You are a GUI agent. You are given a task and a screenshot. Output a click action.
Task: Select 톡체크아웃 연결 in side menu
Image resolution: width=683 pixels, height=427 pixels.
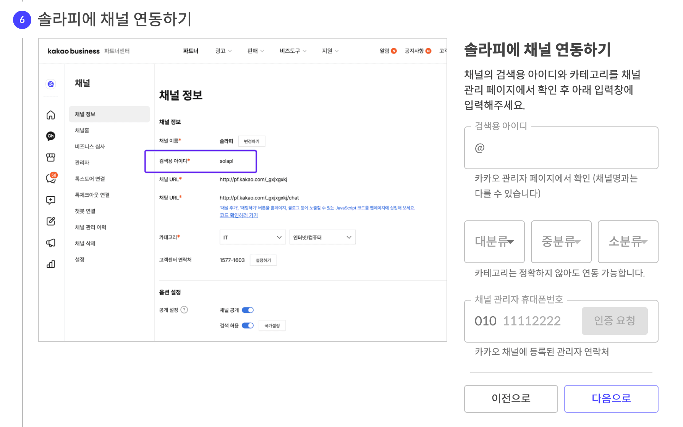click(92, 195)
